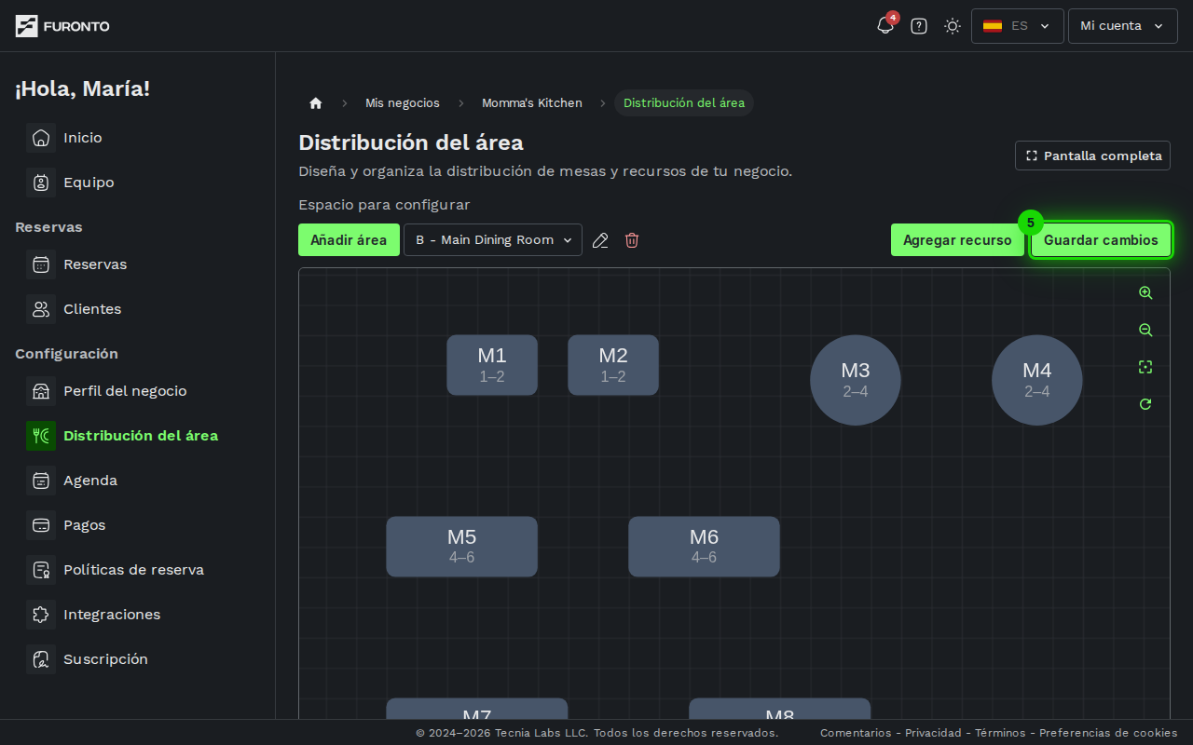This screenshot has width=1193, height=745.
Task: Zoom out on the canvas
Action: click(1145, 330)
